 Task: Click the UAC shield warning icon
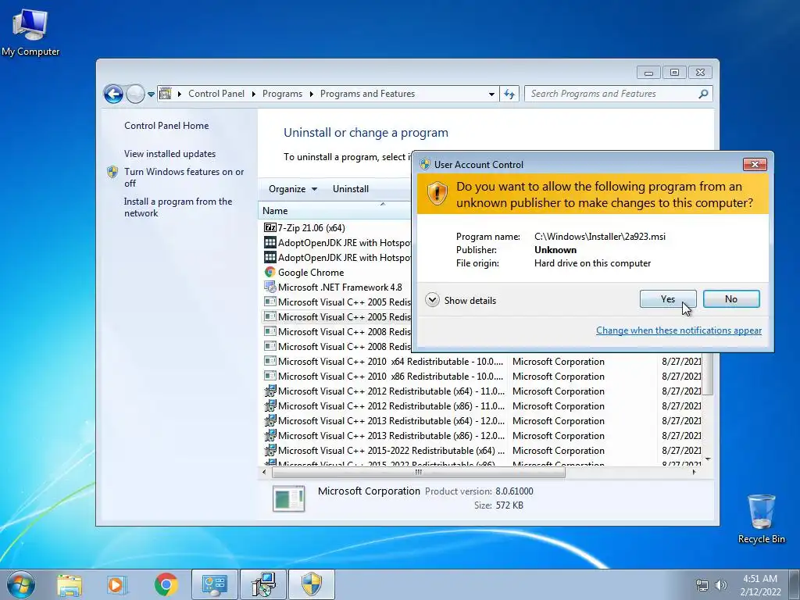437,194
